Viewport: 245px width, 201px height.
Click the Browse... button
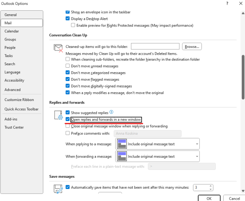click(x=192, y=47)
